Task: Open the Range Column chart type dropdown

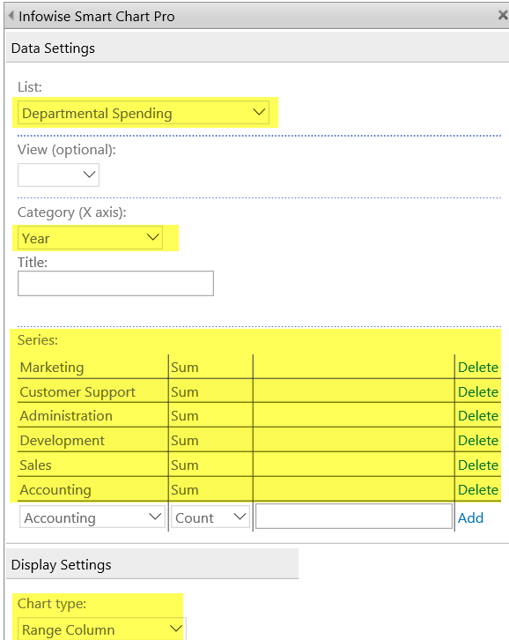Action: click(x=102, y=629)
